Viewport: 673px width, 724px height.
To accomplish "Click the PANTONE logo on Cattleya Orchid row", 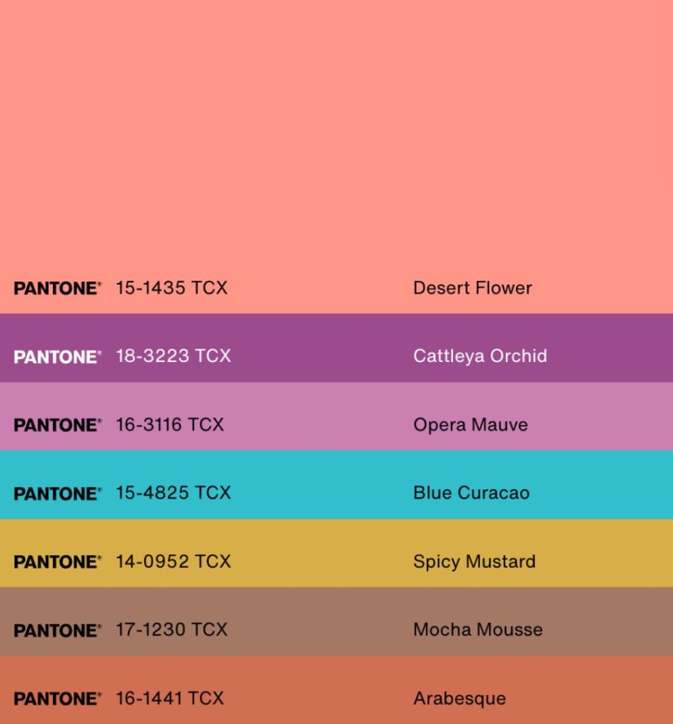I will point(57,357).
